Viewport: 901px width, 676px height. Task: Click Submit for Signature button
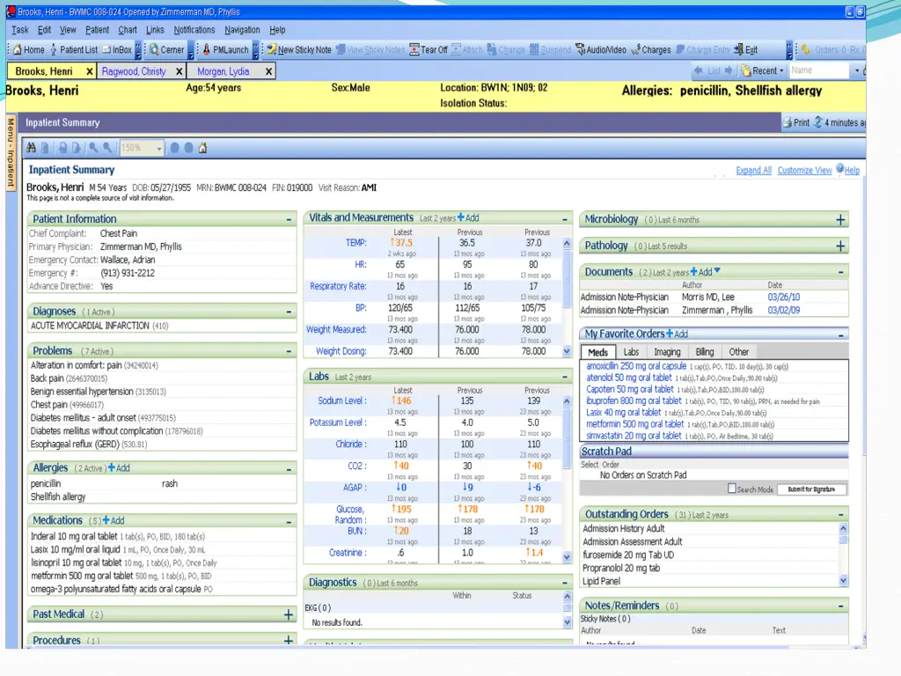tap(811, 489)
